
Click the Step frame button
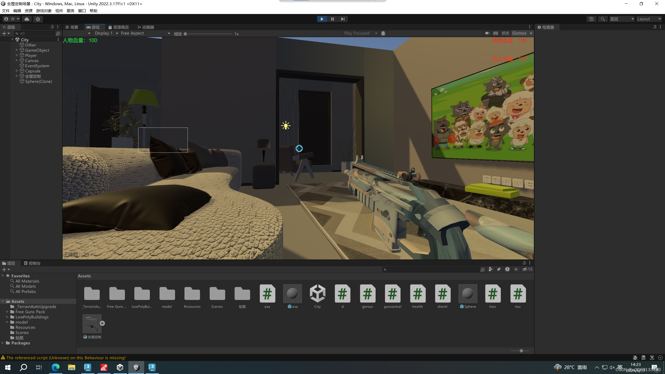pos(343,19)
